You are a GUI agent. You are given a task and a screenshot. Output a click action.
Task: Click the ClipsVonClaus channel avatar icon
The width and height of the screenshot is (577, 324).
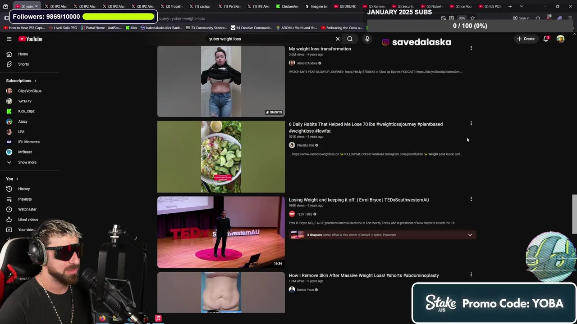click(x=9, y=91)
